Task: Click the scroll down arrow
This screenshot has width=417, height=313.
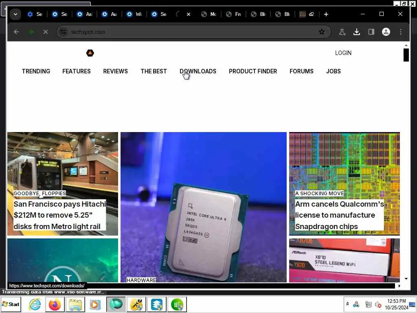Action: pos(406,279)
